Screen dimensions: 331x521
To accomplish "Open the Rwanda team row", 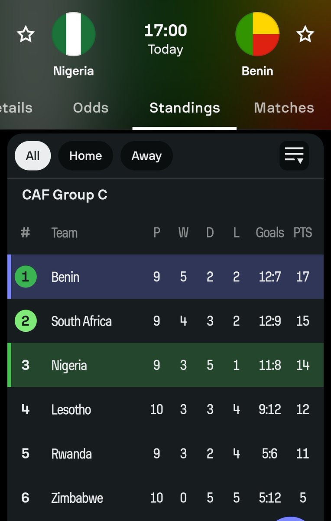I will pyautogui.click(x=71, y=454).
